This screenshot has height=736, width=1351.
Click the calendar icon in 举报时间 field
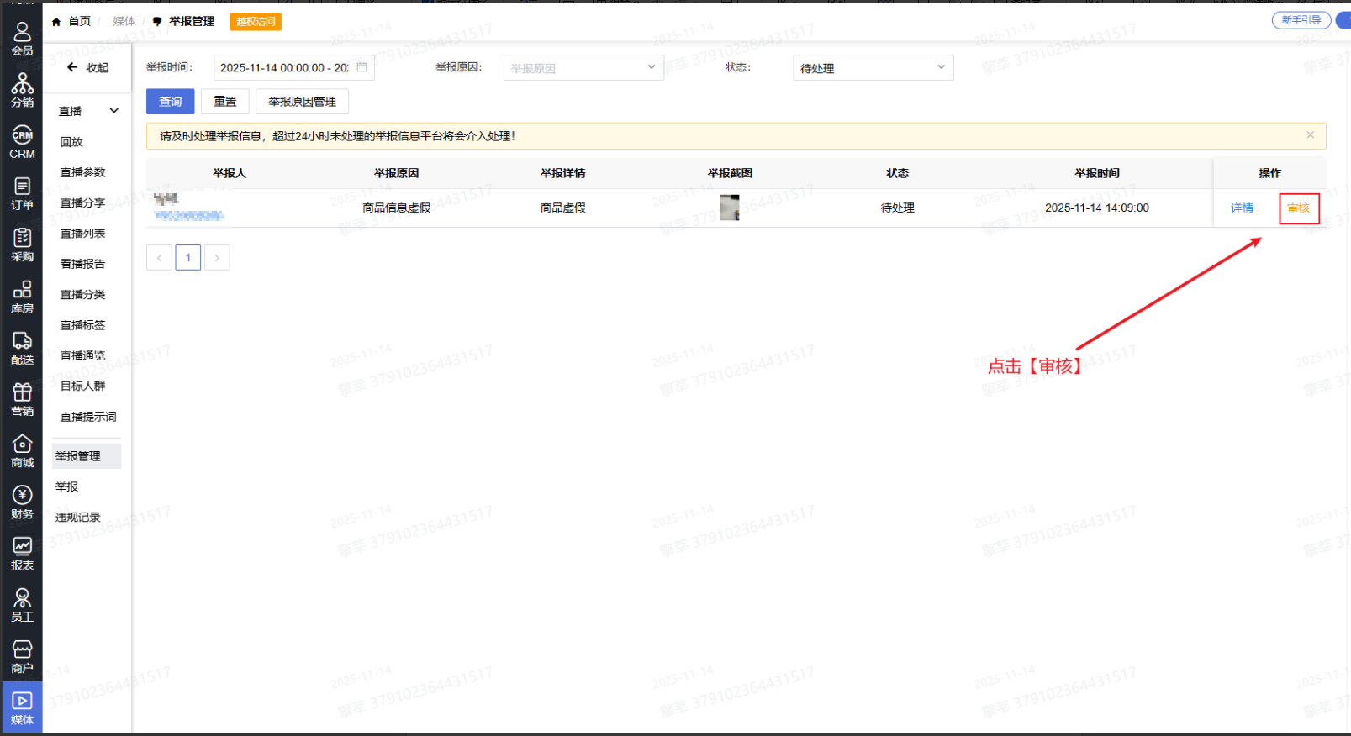362,67
